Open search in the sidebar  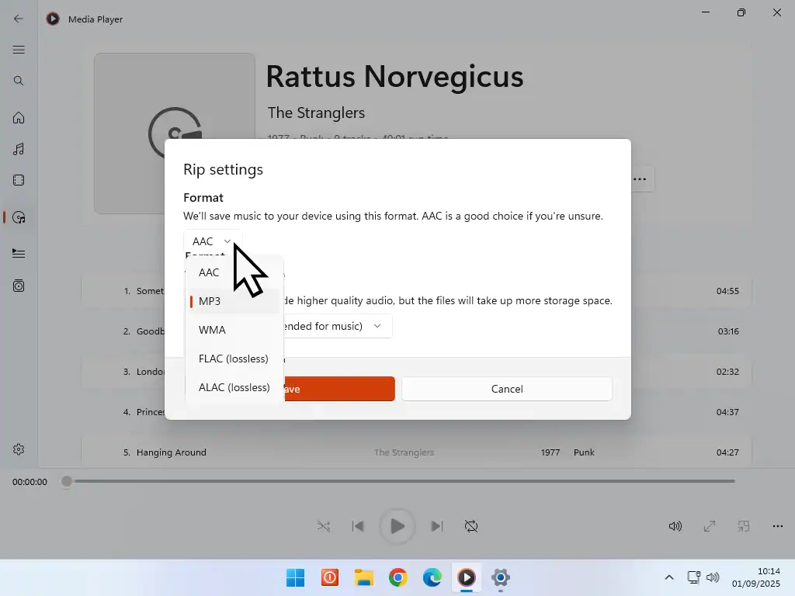click(x=19, y=81)
